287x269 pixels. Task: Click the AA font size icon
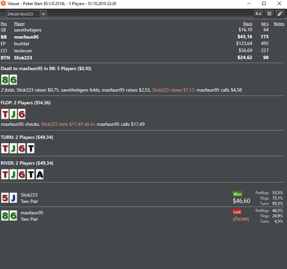(x=258, y=14)
